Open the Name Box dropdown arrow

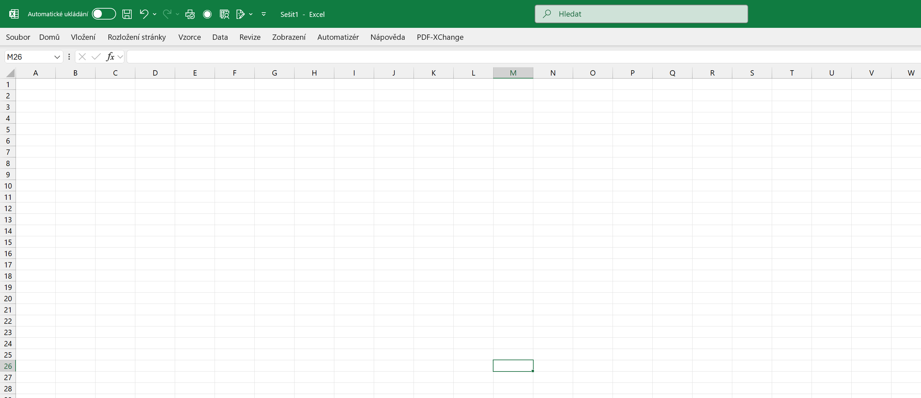(x=57, y=57)
